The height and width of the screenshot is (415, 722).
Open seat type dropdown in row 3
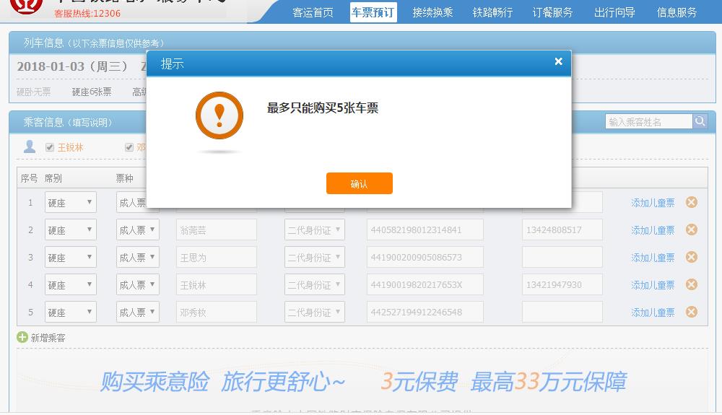[71, 257]
